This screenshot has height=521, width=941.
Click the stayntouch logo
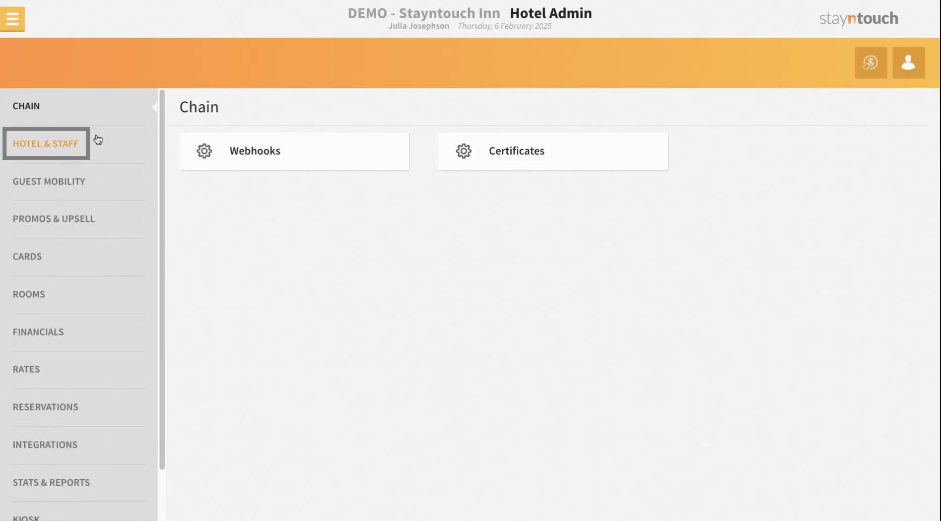[x=858, y=19]
